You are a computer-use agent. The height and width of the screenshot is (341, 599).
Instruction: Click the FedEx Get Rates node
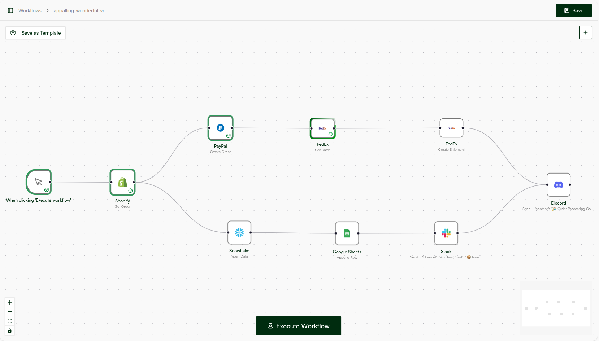coord(322,128)
